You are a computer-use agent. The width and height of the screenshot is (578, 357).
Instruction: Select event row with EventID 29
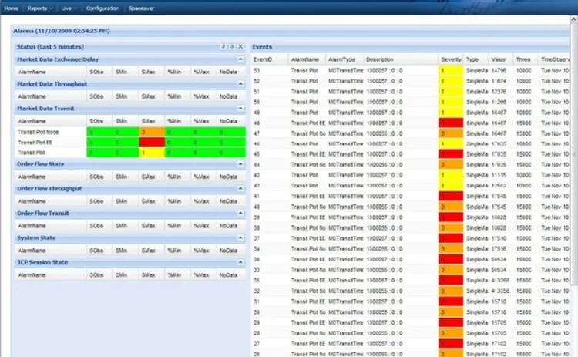[x=410, y=322]
